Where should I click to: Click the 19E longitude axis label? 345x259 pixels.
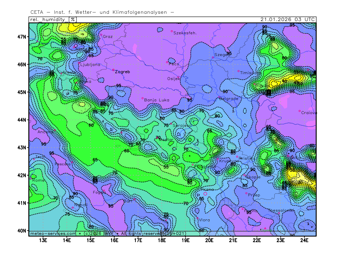(x=185, y=240)
